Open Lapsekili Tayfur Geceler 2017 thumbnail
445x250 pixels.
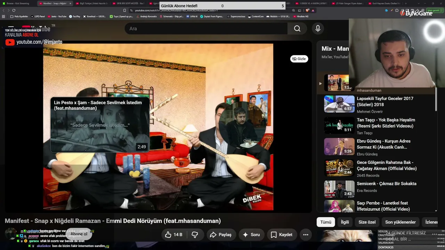coord(339,104)
